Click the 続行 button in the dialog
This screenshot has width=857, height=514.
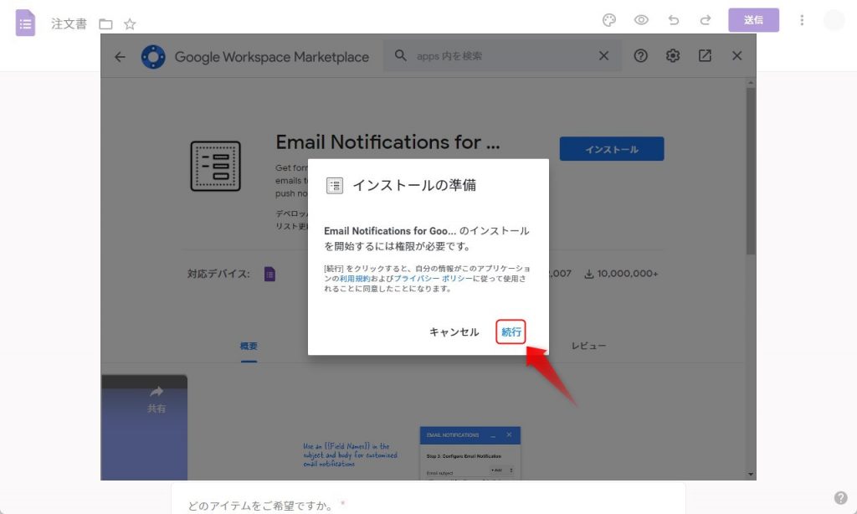click(511, 332)
